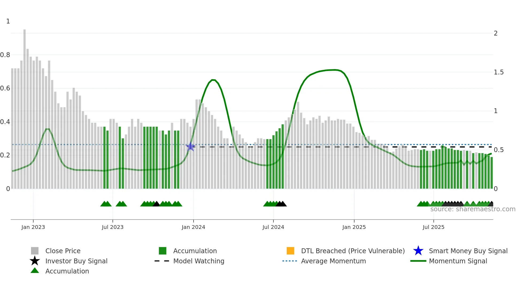The width and height of the screenshot is (524, 294).
Task: Click the blue star marker on chart
Action: point(190,147)
